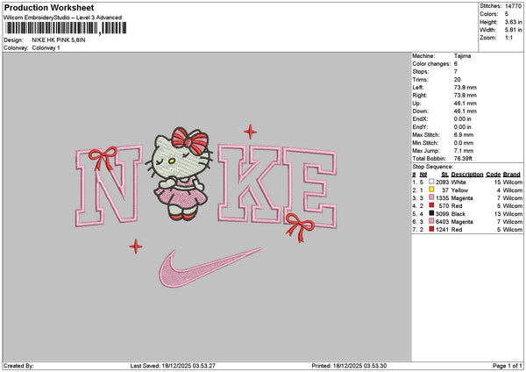Click the "N#" column header

(423, 175)
